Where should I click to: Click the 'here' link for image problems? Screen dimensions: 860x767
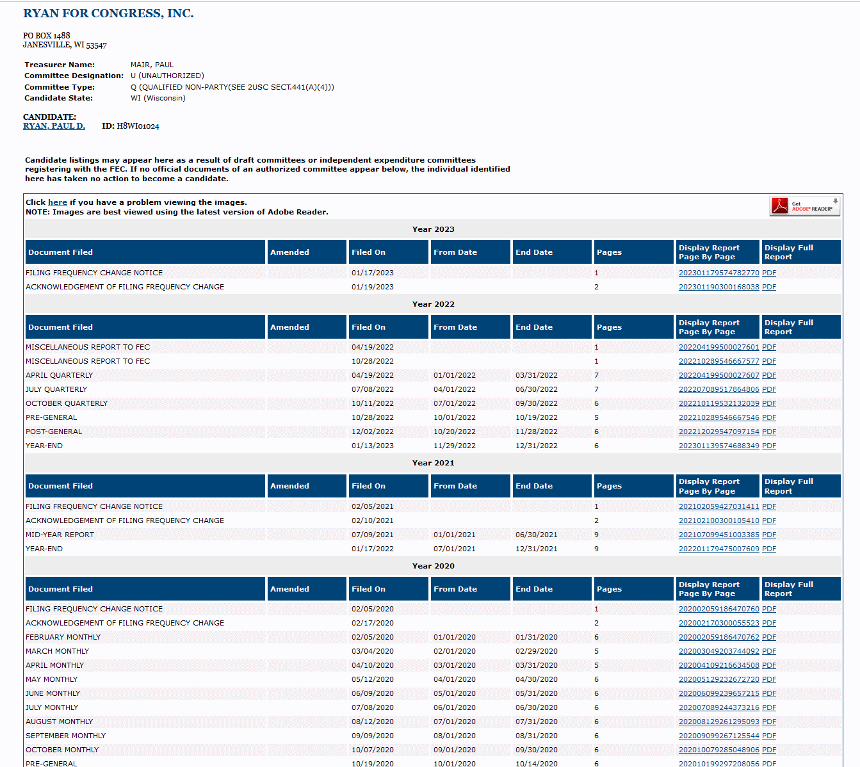(x=58, y=202)
